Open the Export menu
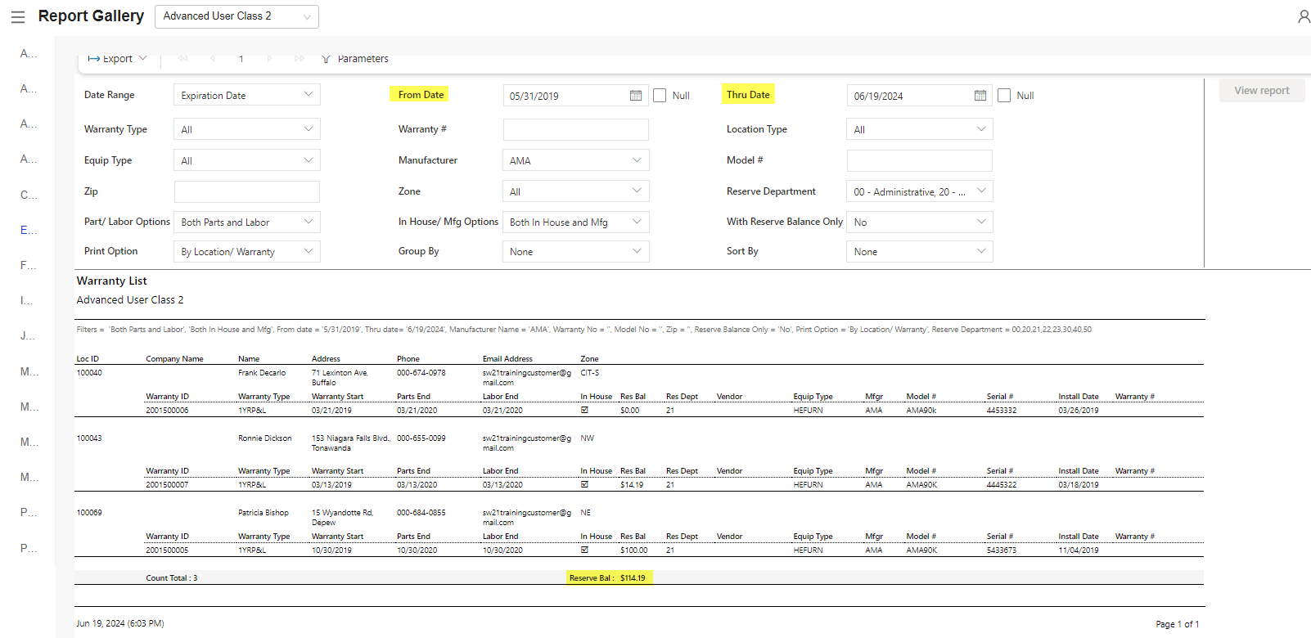Viewport: 1311px width, 638px height. pos(118,59)
